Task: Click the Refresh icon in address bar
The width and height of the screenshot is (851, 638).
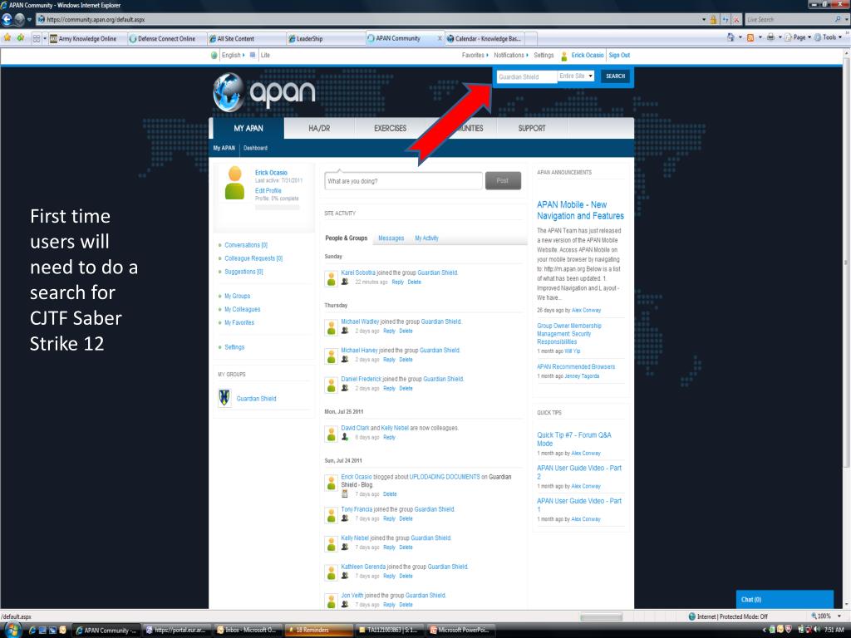Action: coord(725,20)
